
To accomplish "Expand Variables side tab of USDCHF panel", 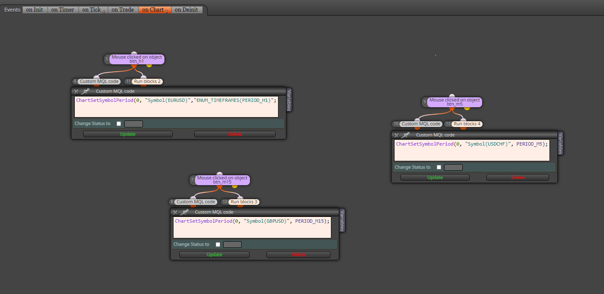I will [x=560, y=143].
